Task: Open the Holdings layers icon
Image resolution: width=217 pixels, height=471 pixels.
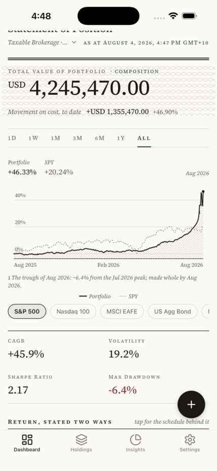Action: click(81, 439)
